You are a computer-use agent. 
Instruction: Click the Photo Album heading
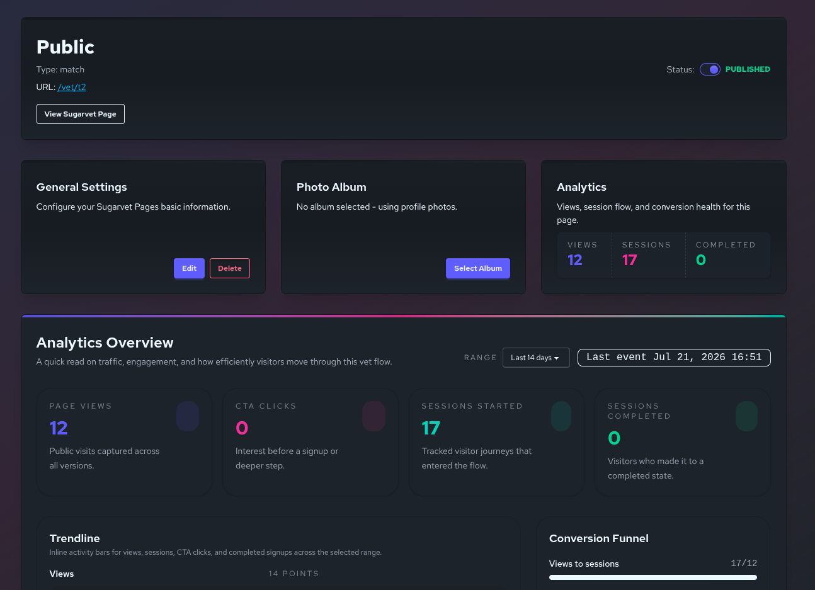coord(331,187)
